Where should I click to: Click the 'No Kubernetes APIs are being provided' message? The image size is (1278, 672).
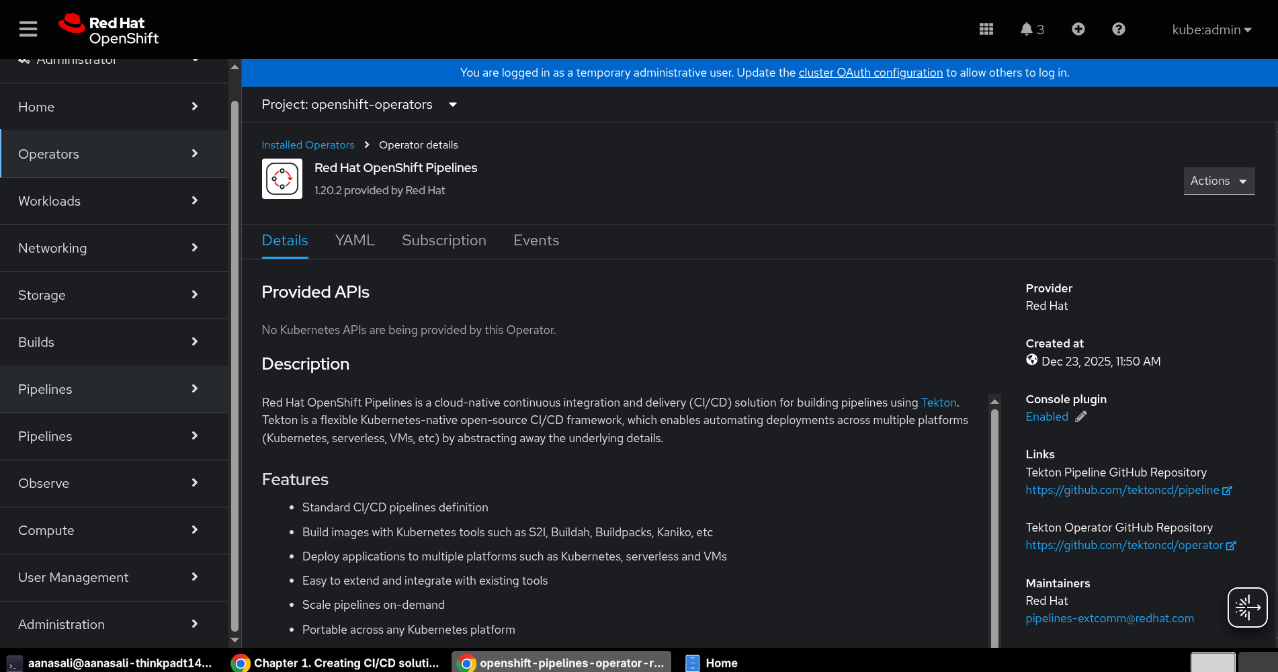pyautogui.click(x=409, y=330)
